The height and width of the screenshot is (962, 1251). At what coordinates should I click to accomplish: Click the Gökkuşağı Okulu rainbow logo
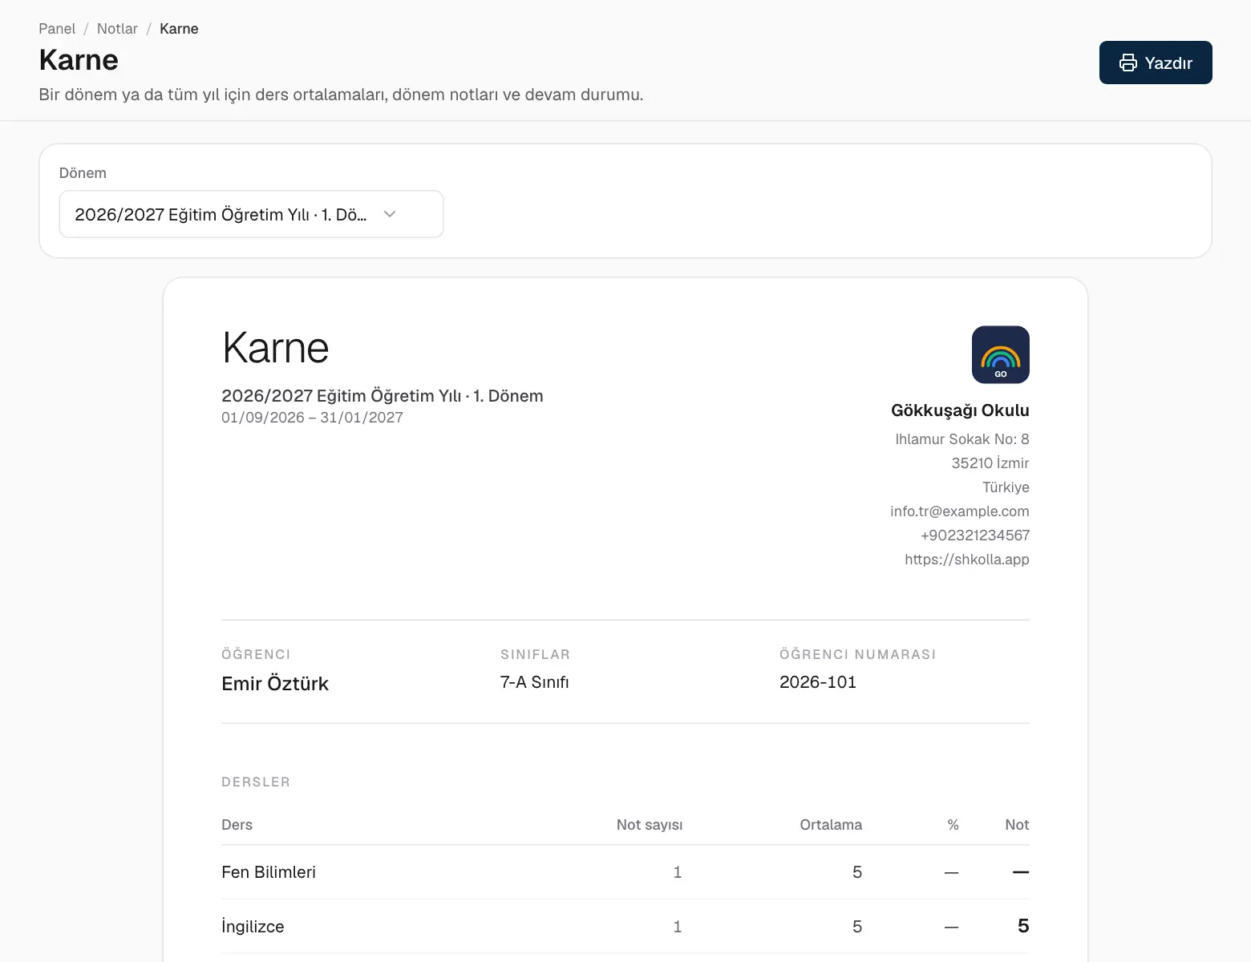point(1000,354)
